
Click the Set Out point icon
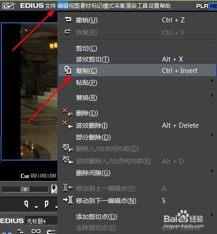pos(46,204)
